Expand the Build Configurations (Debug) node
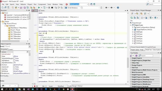This screenshot has width=162, height=91. 133,28
